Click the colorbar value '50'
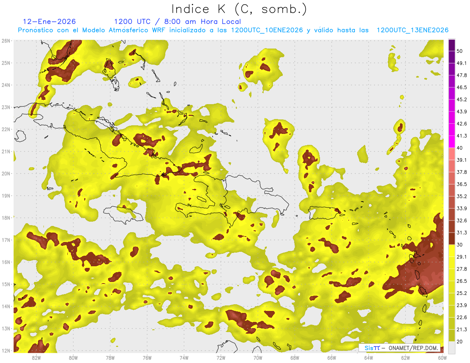The width and height of the screenshot is (470, 363). click(x=460, y=51)
